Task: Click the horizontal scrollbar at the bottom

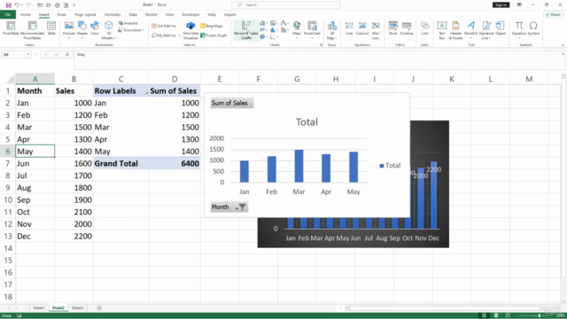Action: click(445, 308)
